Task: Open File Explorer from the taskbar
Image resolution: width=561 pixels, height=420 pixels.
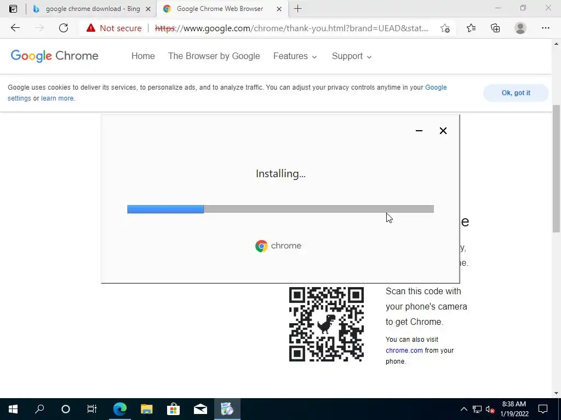Action: [x=147, y=409]
